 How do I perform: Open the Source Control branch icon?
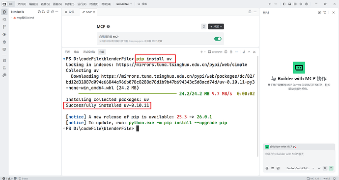point(4,27)
